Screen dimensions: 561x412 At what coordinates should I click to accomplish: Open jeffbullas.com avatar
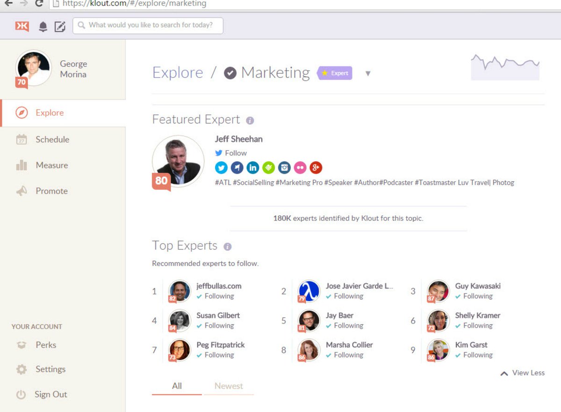[180, 291]
